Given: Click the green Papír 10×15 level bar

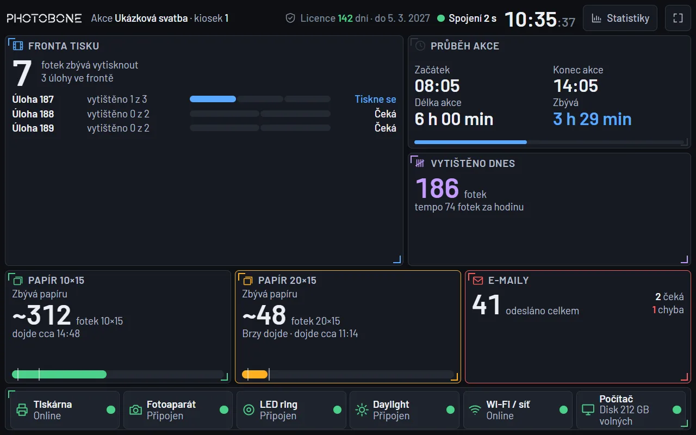Looking at the screenshot, I should point(118,374).
